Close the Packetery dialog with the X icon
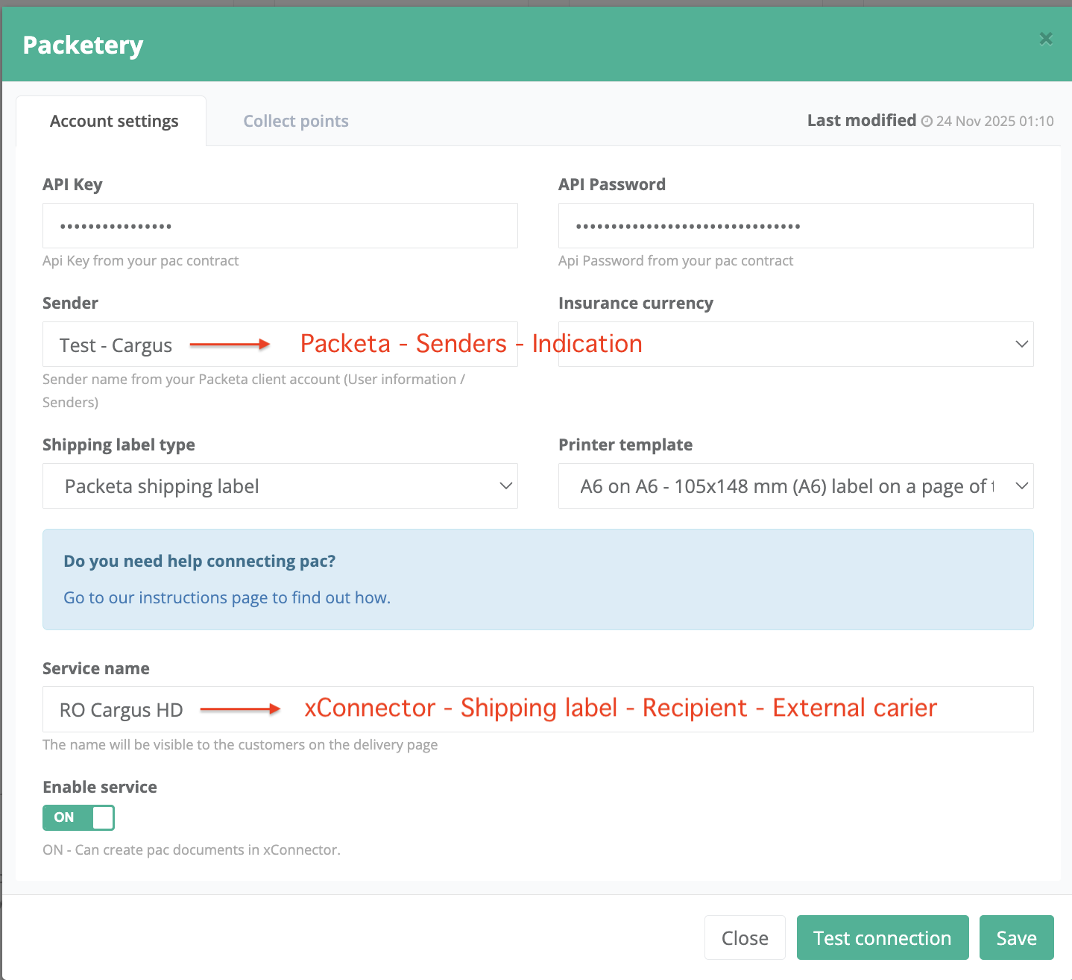This screenshot has width=1072, height=980. 1046,39
